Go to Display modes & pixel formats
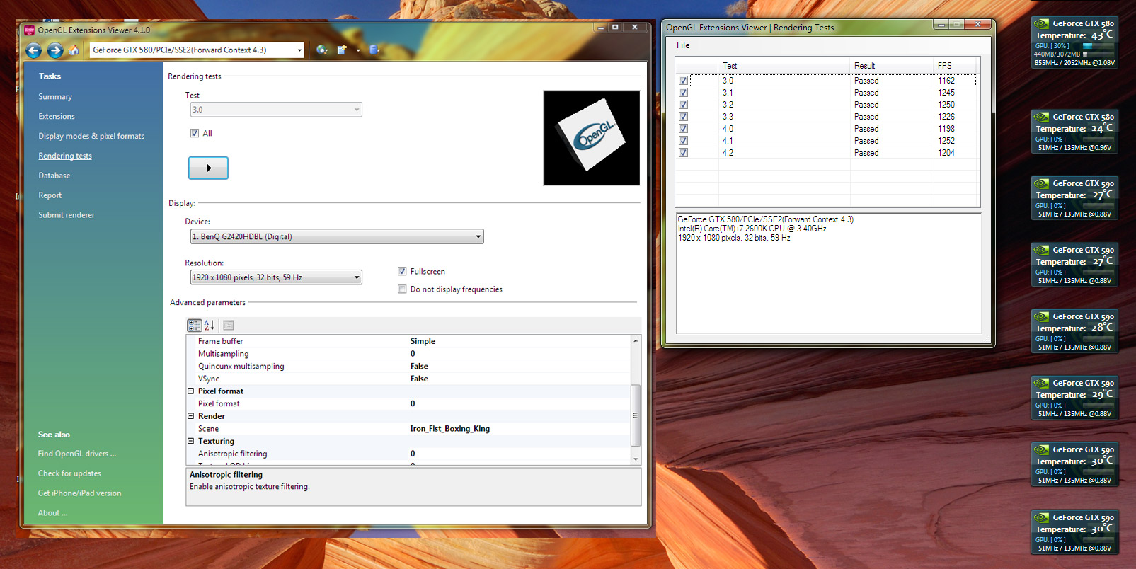1136x569 pixels. 91,137
